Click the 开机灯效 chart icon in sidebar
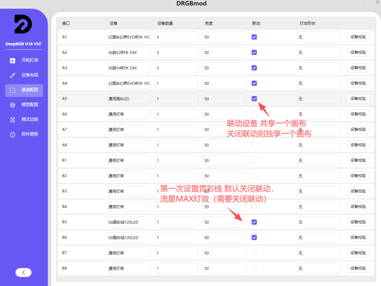This screenshot has height=286, width=381. click(x=13, y=60)
